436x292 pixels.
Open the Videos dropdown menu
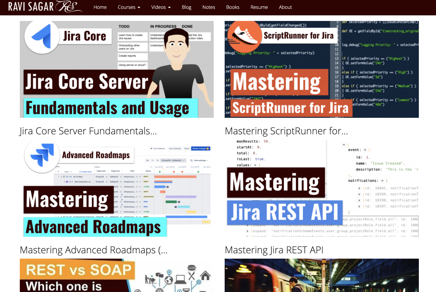point(161,7)
